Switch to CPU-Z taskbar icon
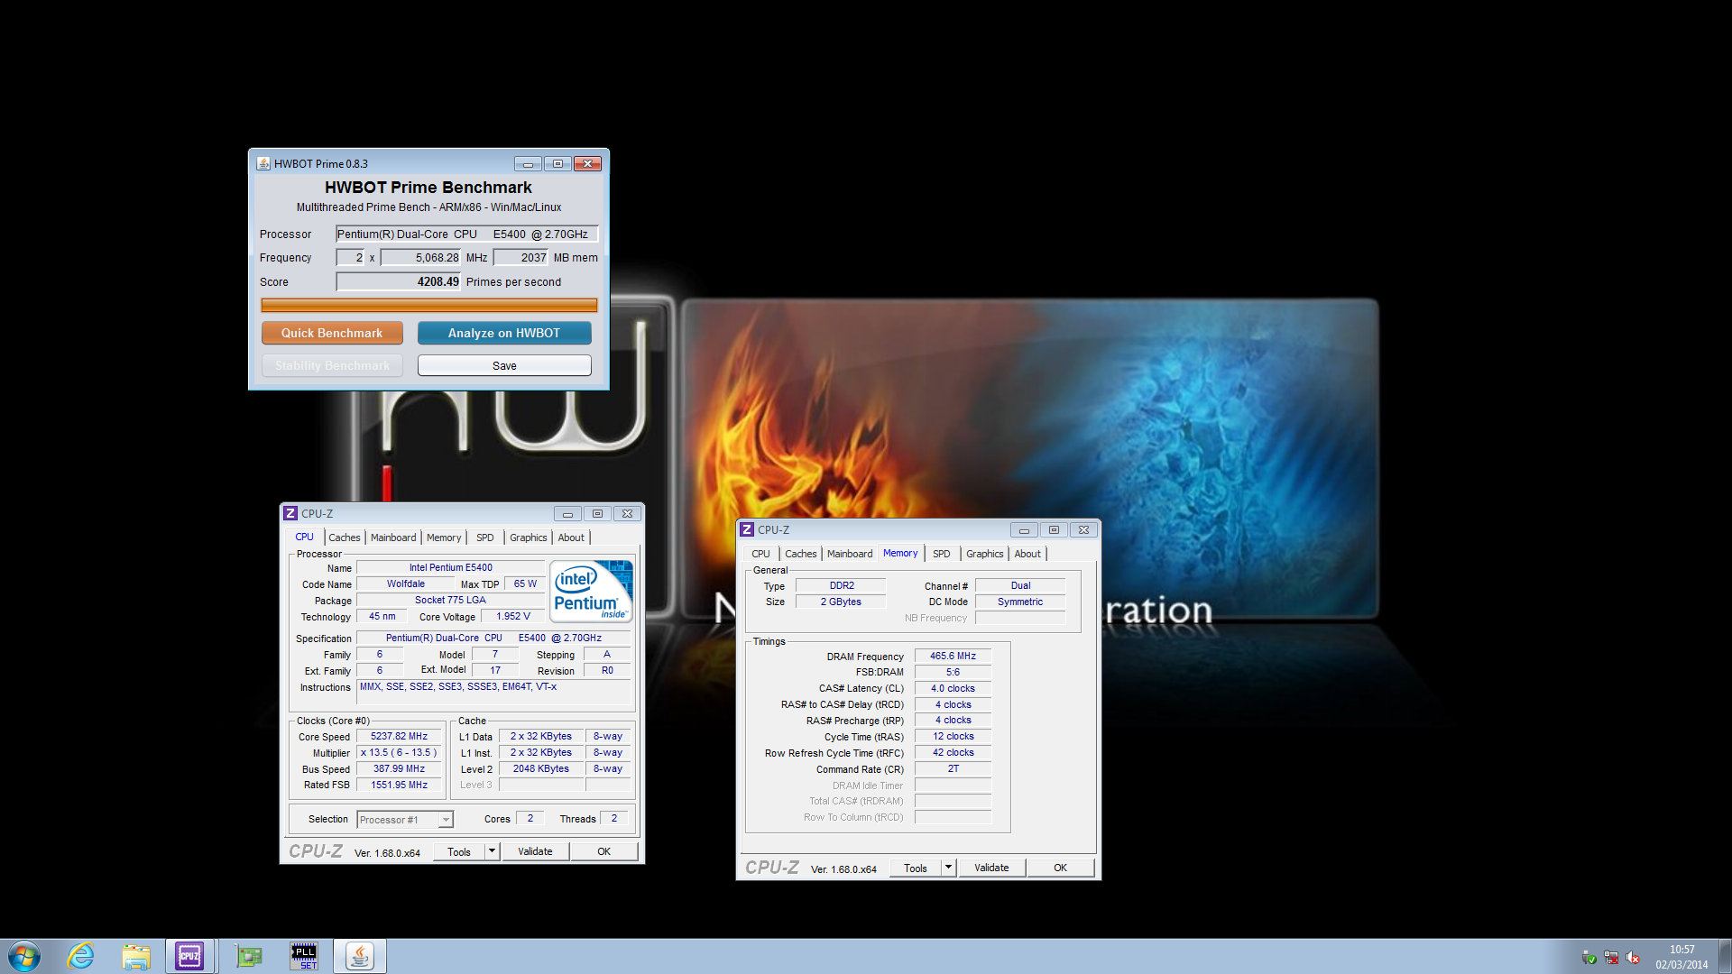 point(189,956)
